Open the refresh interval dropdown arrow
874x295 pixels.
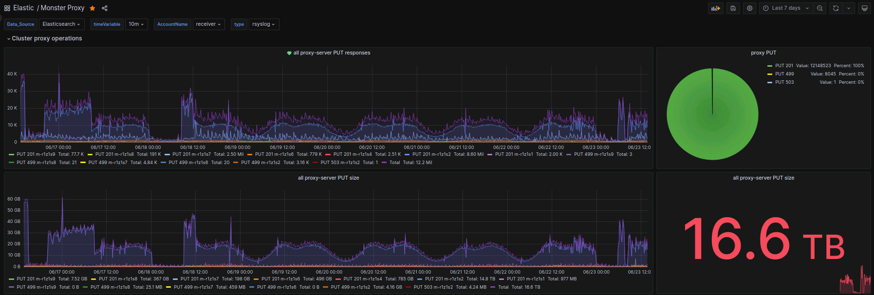click(x=849, y=8)
